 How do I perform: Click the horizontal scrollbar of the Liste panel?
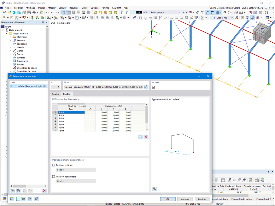coord(28,186)
